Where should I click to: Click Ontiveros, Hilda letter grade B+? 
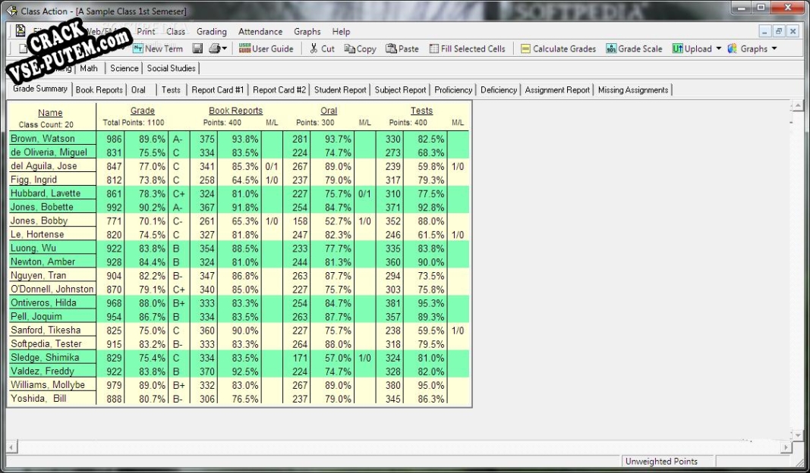point(178,303)
